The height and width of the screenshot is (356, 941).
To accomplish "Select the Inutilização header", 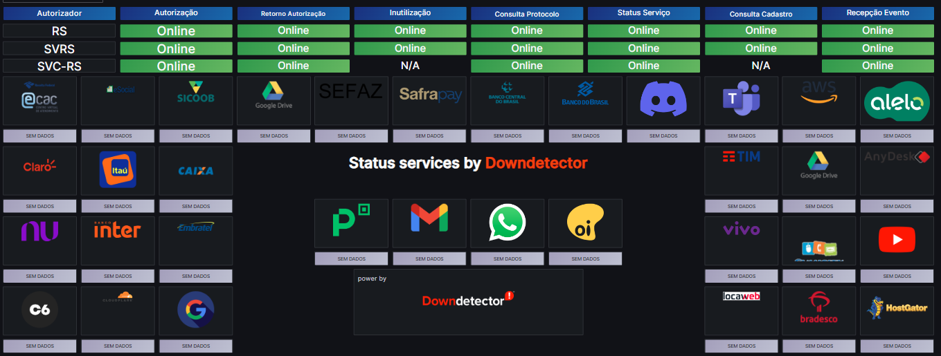I will tap(411, 13).
